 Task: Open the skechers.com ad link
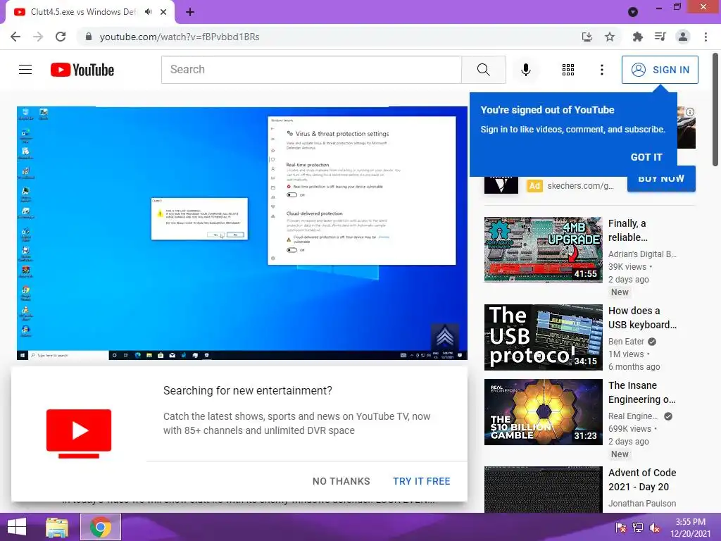click(x=580, y=186)
